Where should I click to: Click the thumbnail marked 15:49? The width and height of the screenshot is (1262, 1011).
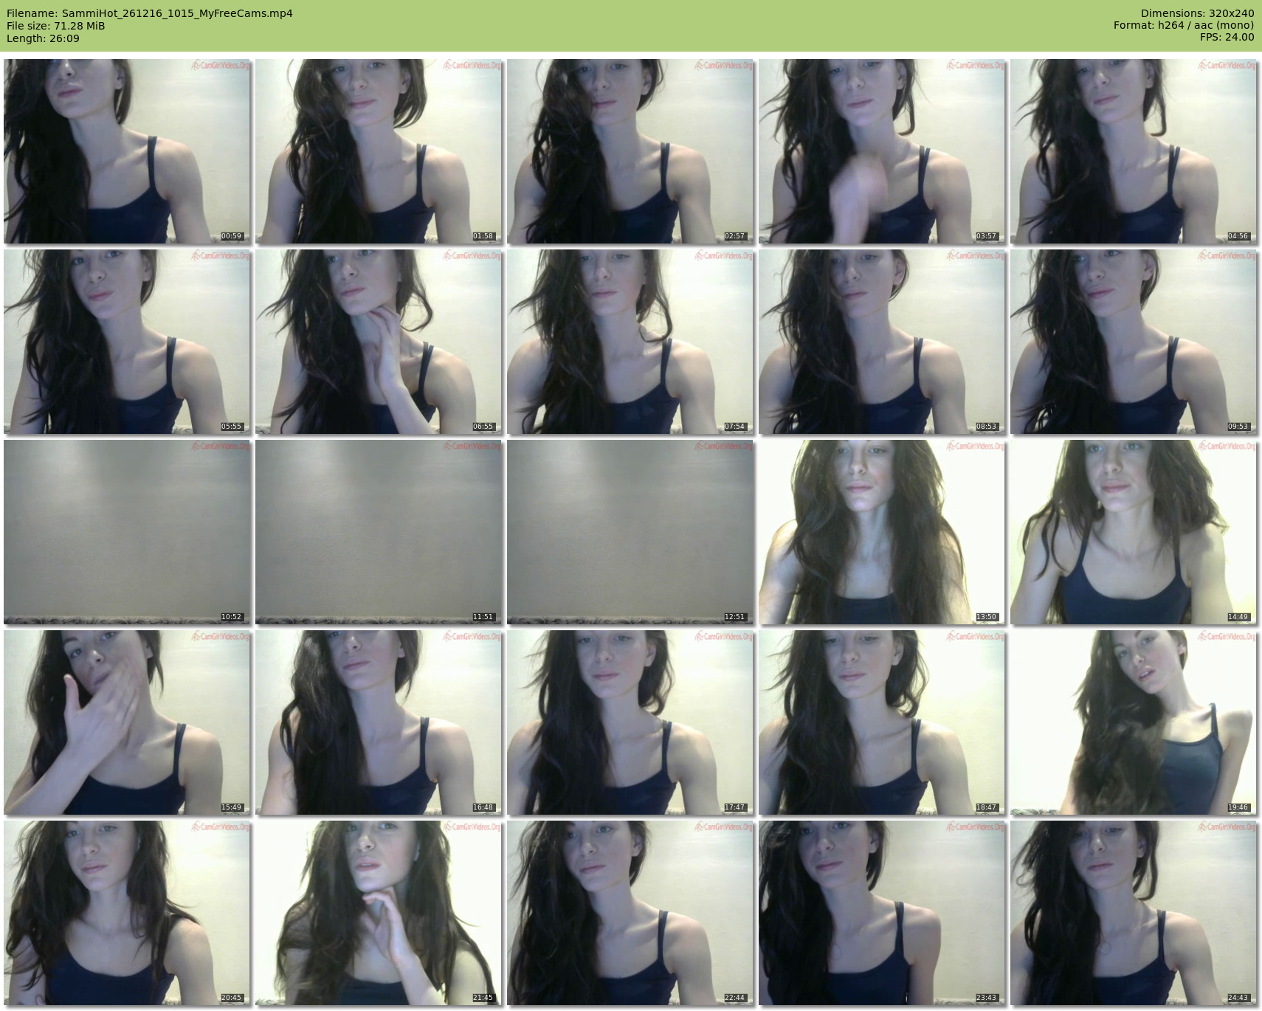click(127, 722)
